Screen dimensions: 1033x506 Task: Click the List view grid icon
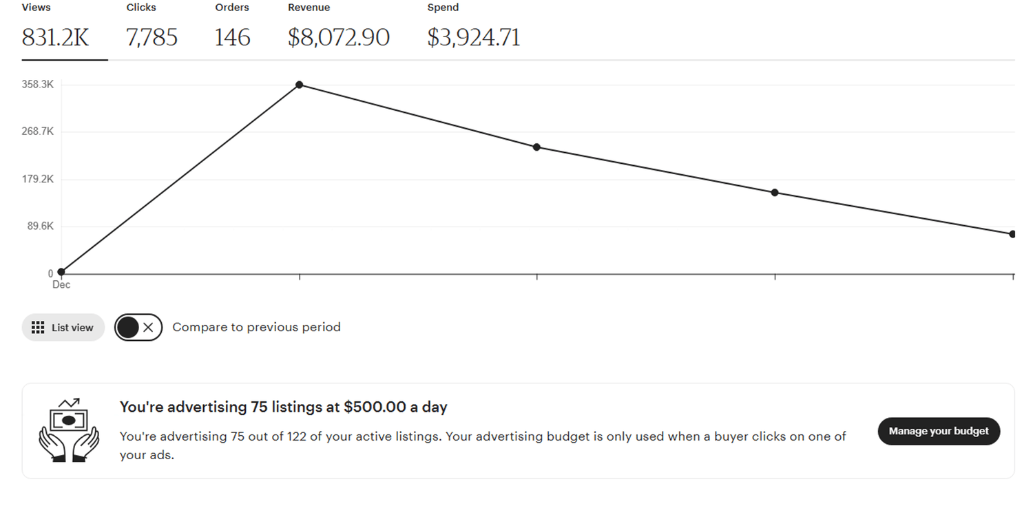tap(39, 328)
